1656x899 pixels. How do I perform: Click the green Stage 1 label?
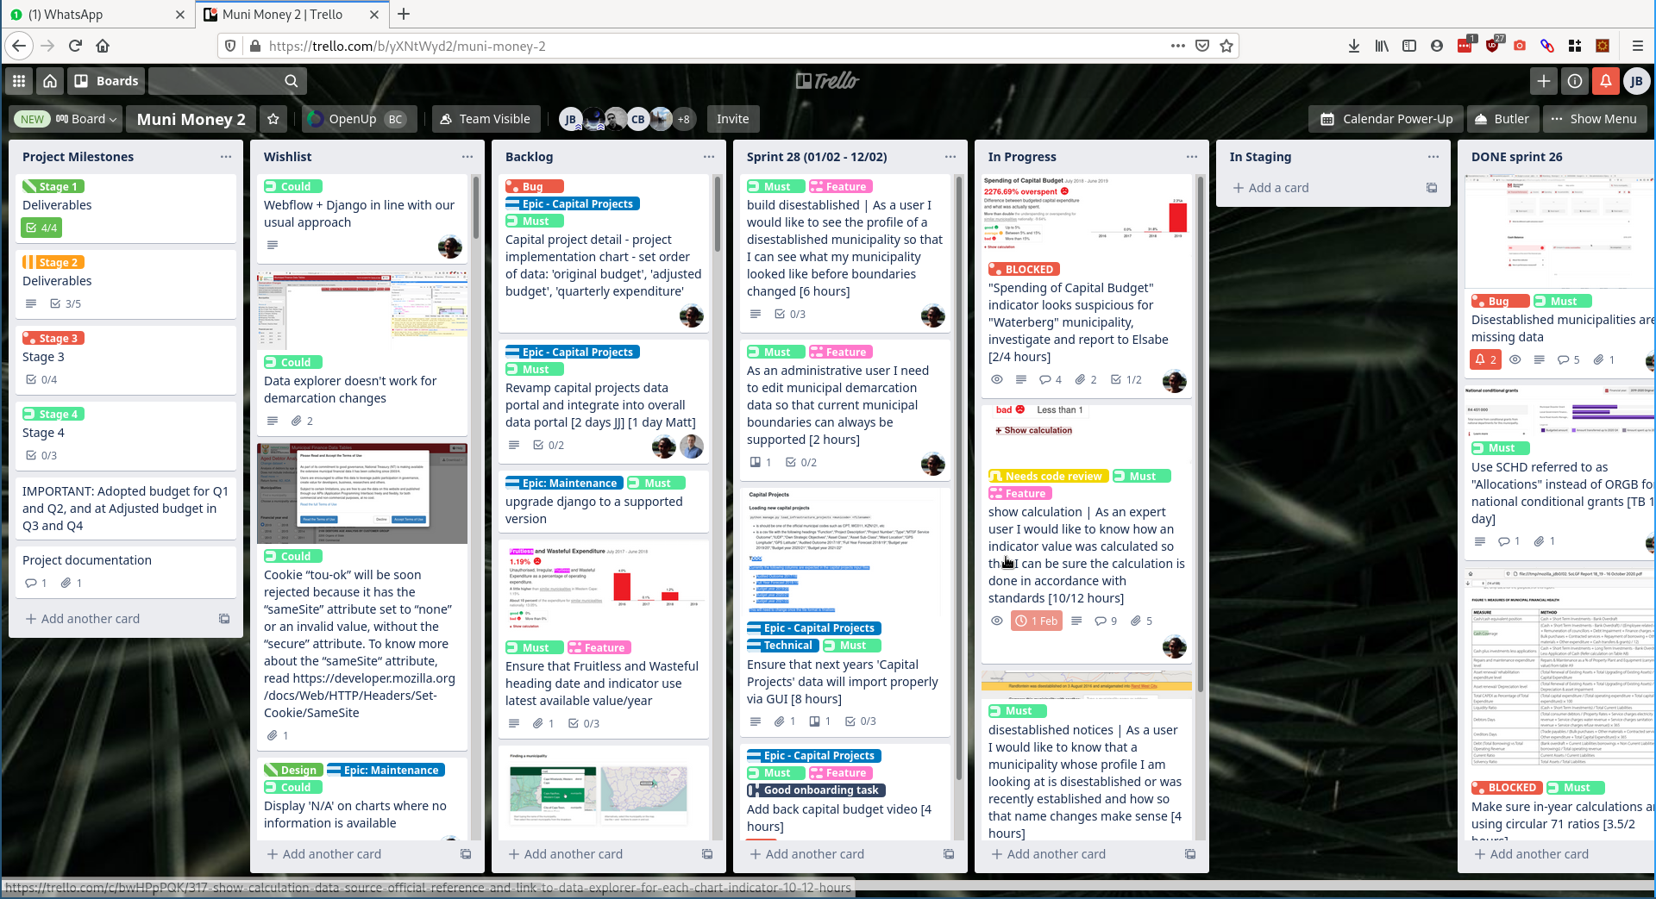click(53, 186)
